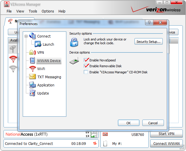Confirm preferences with OK
This screenshot has width=186, height=151.
(x=129, y=123)
